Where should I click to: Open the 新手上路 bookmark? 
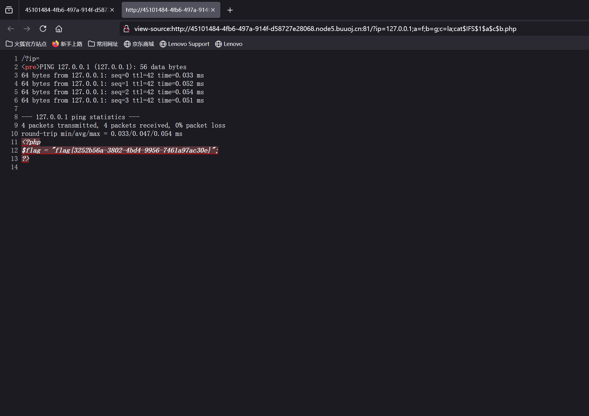67,44
